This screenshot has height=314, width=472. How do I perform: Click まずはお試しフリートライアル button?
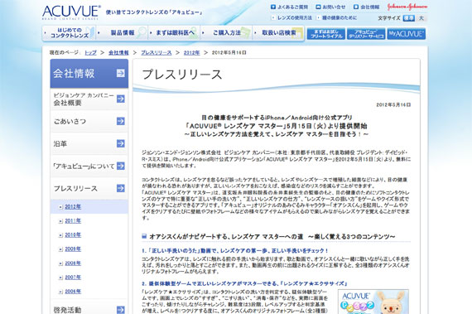click(326, 34)
